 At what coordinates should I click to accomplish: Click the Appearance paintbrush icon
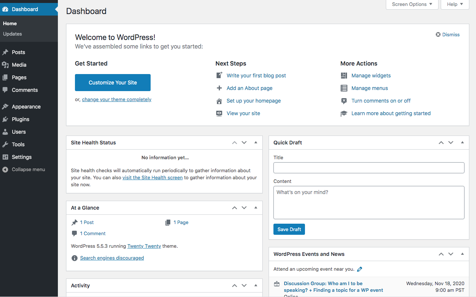[5, 107]
